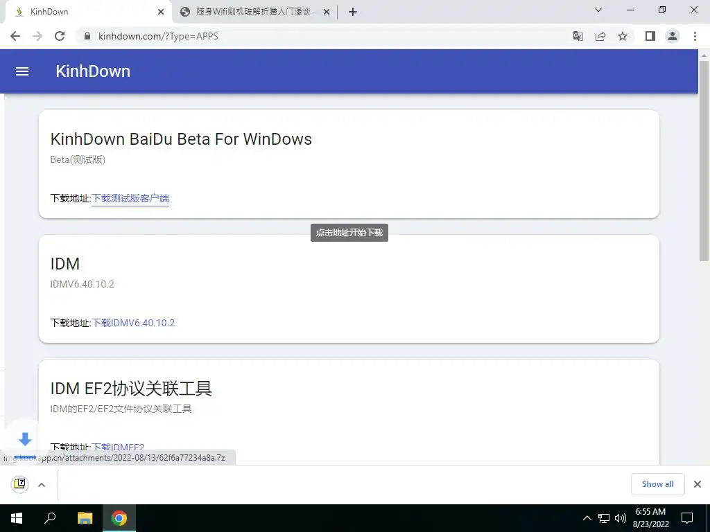Click the page vertical scrollbar thumb
This screenshot has width=710, height=532.
pos(704,161)
